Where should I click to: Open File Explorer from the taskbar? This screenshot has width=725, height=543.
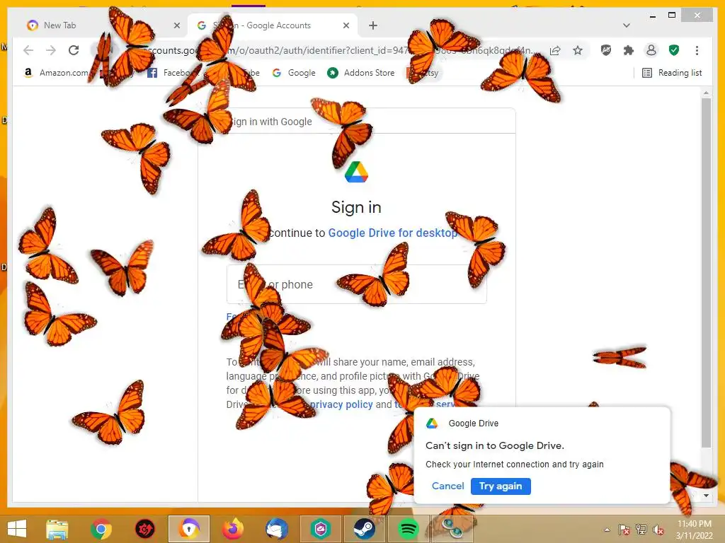[57, 529]
